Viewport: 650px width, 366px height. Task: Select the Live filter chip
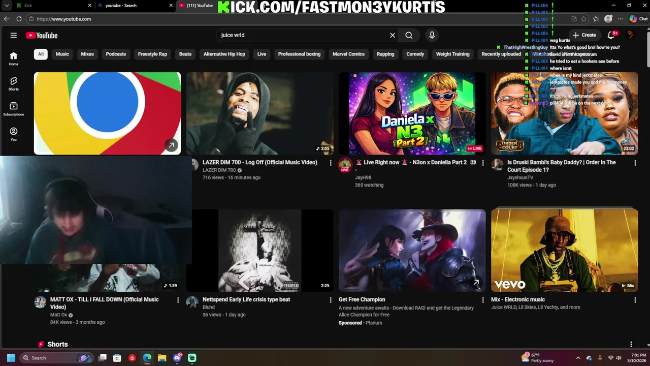(262, 54)
